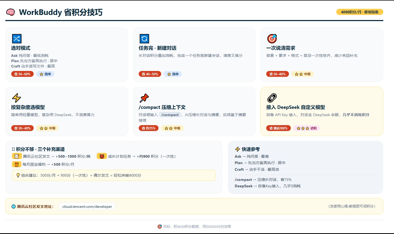This screenshot has height=234, width=394.
Task: Click the three-star 进阶 tag
Action: [307, 128]
